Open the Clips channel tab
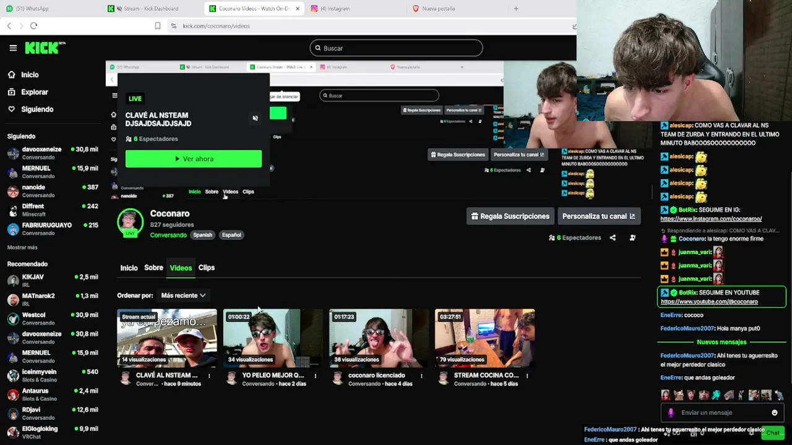Viewport: 792px width, 445px height. coord(206,268)
